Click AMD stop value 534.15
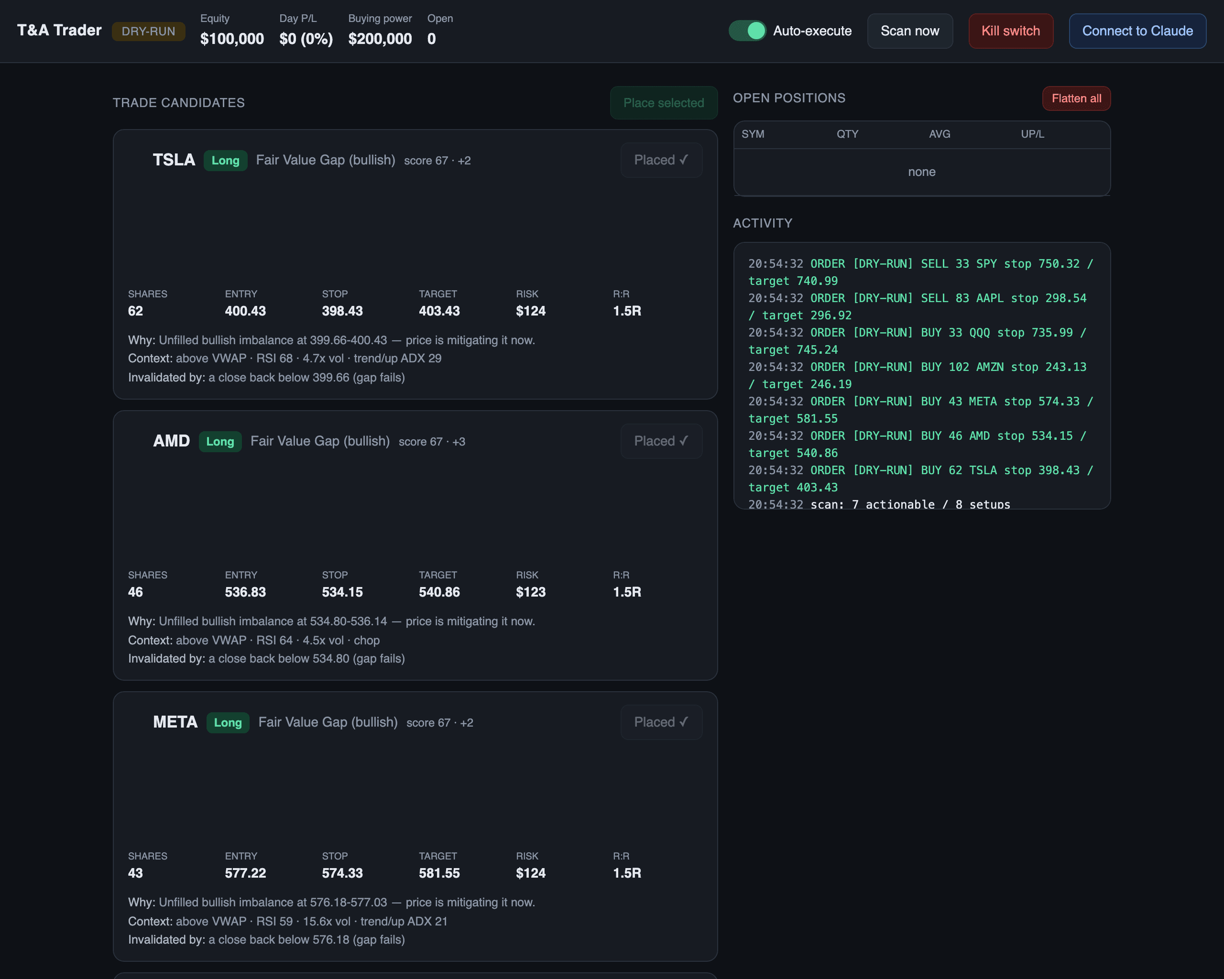1224x979 pixels. tap(342, 592)
